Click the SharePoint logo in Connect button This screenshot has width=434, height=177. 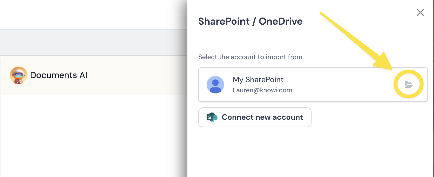tap(212, 117)
